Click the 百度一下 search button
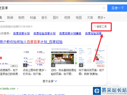The width and height of the screenshot is (127, 95). [117, 8]
